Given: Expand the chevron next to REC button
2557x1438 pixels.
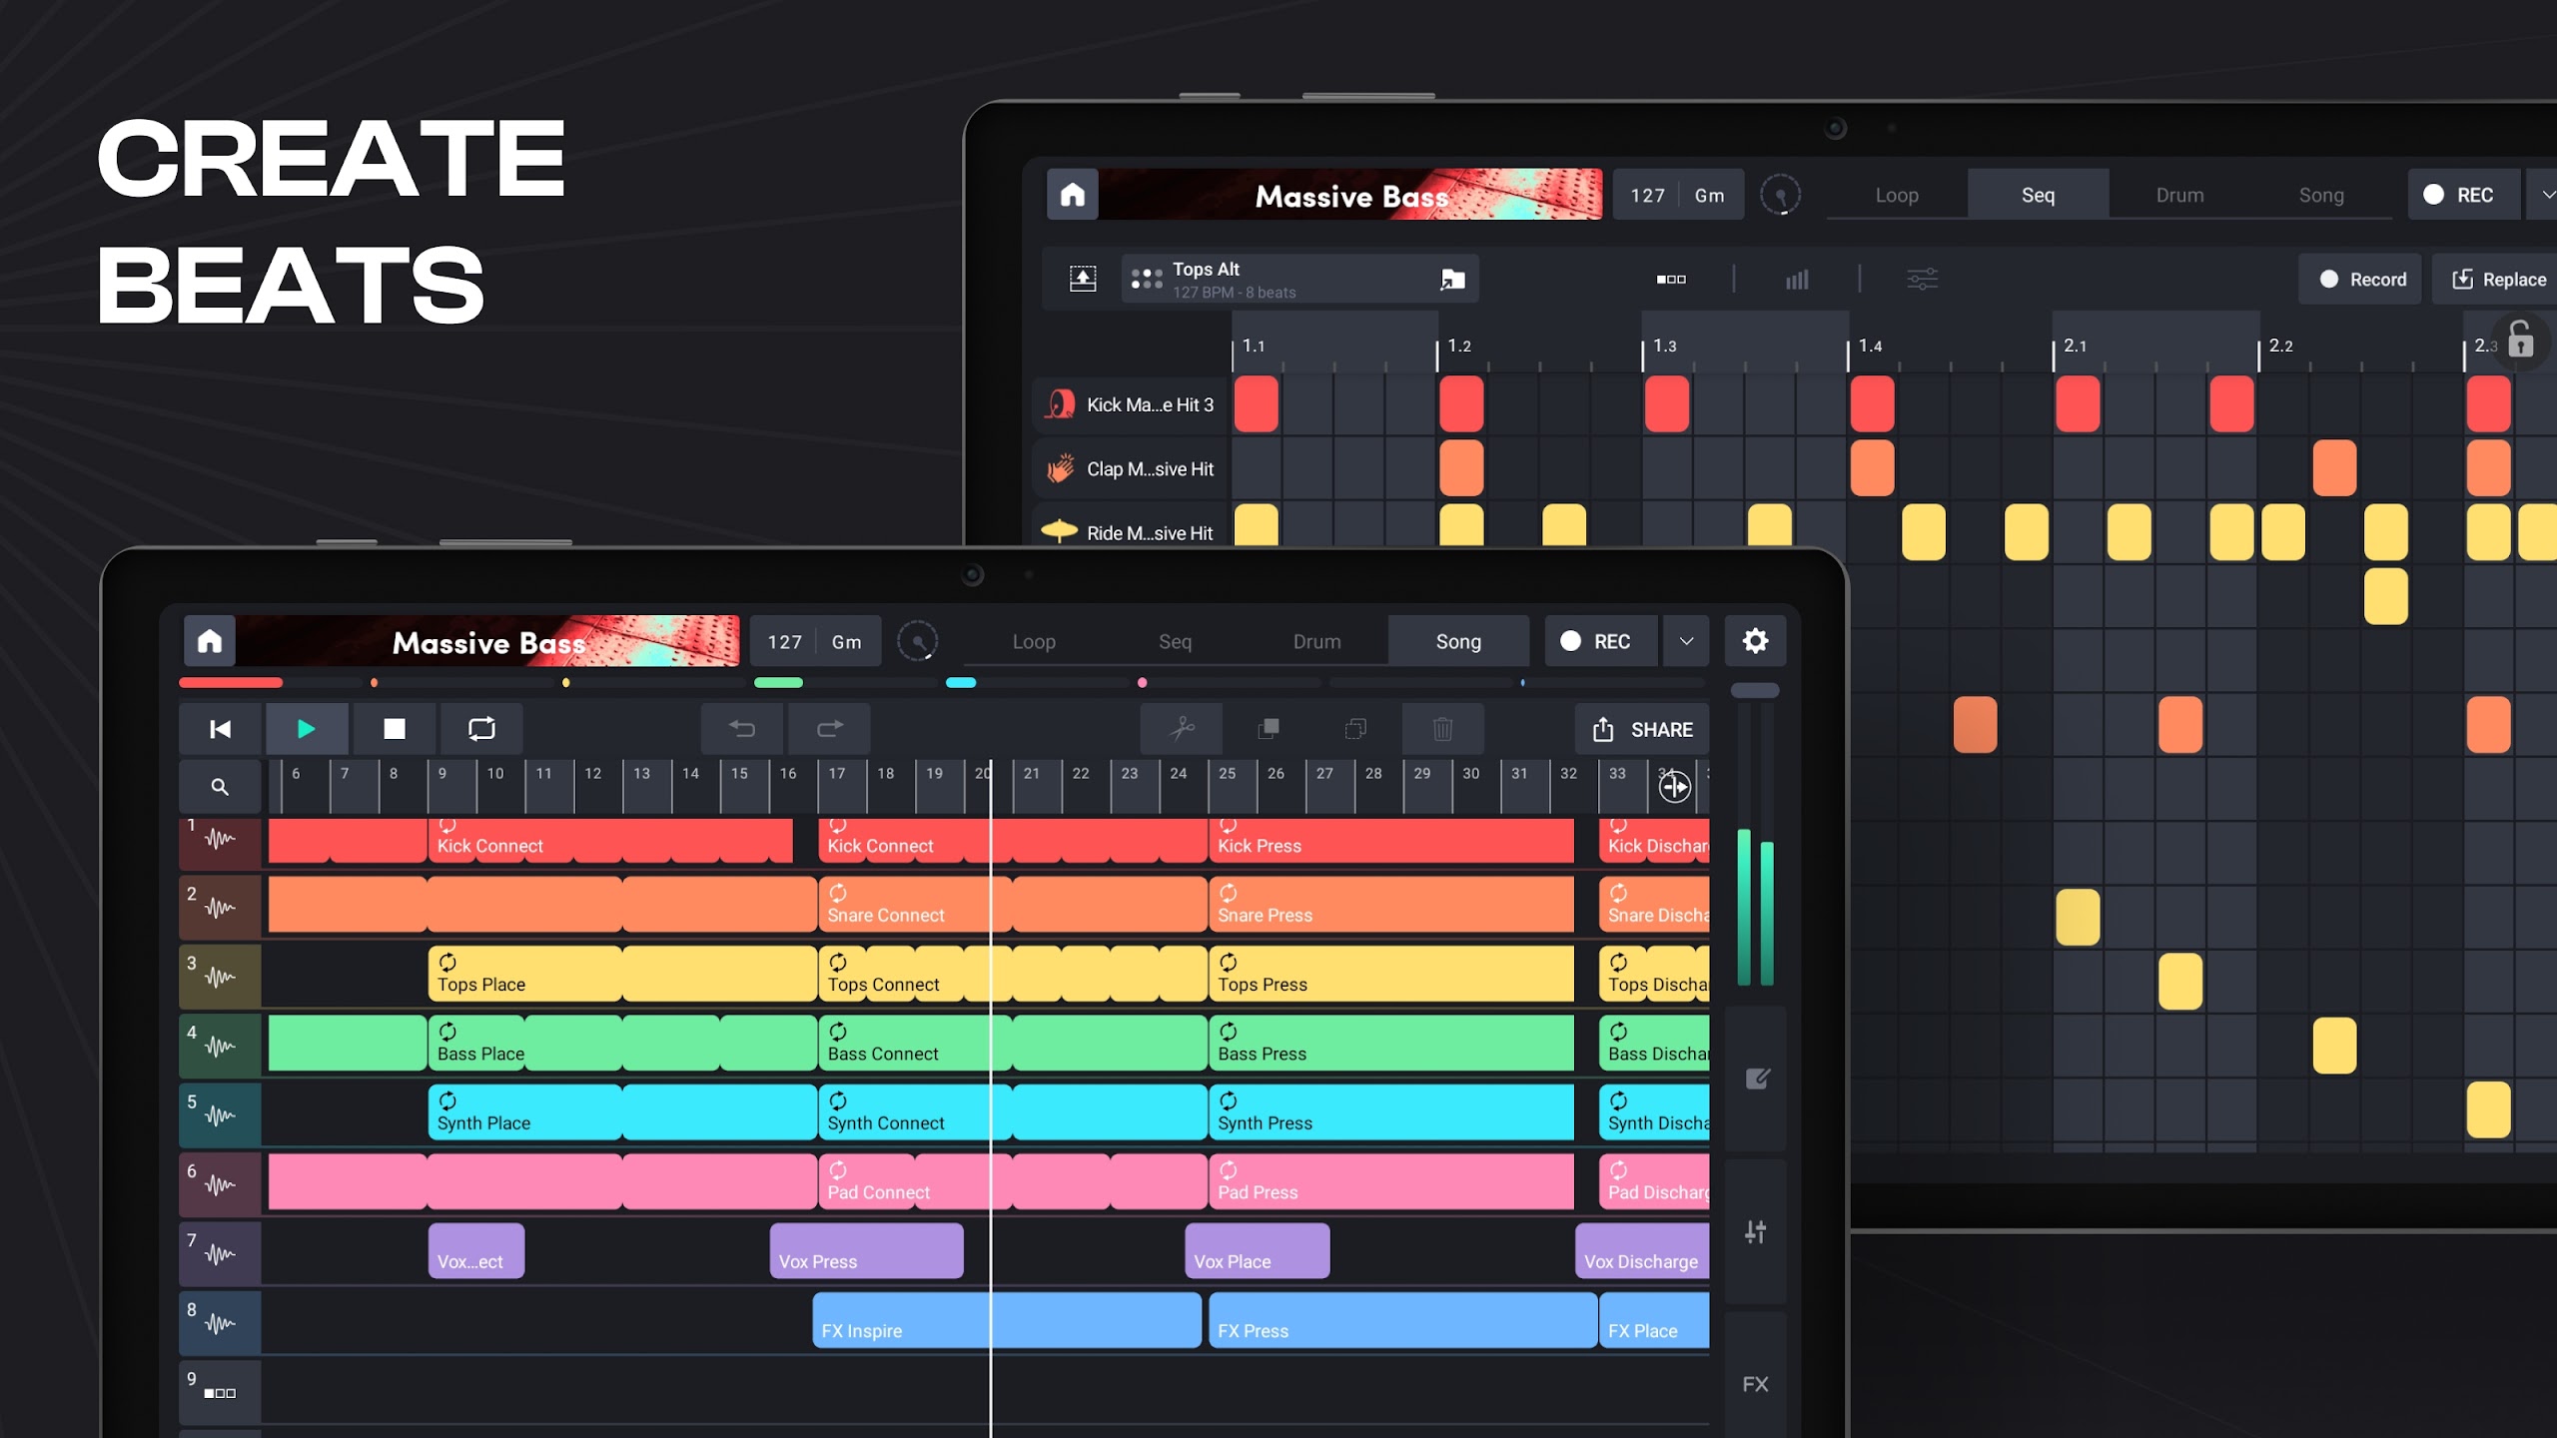Looking at the screenshot, I should point(1686,641).
